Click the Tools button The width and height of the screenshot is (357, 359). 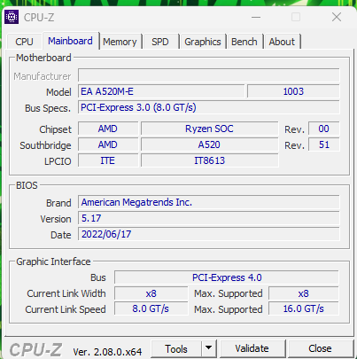[176, 348]
